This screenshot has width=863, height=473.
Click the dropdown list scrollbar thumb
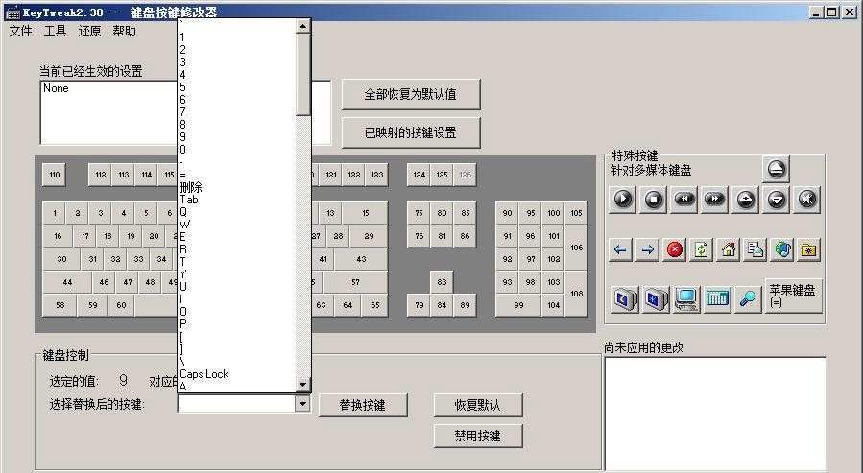click(302, 75)
